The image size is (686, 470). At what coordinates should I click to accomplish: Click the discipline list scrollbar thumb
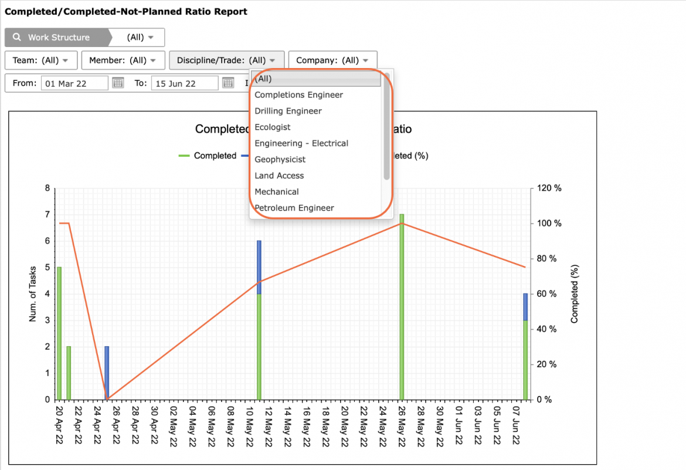[x=386, y=126]
